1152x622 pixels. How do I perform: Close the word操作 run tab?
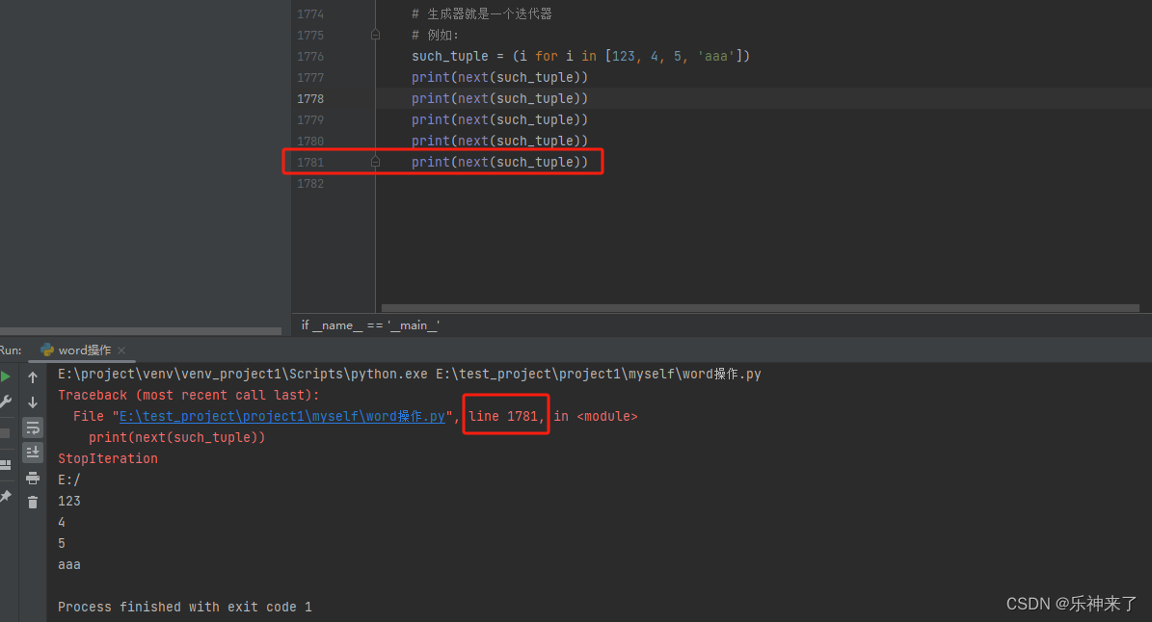[122, 350]
